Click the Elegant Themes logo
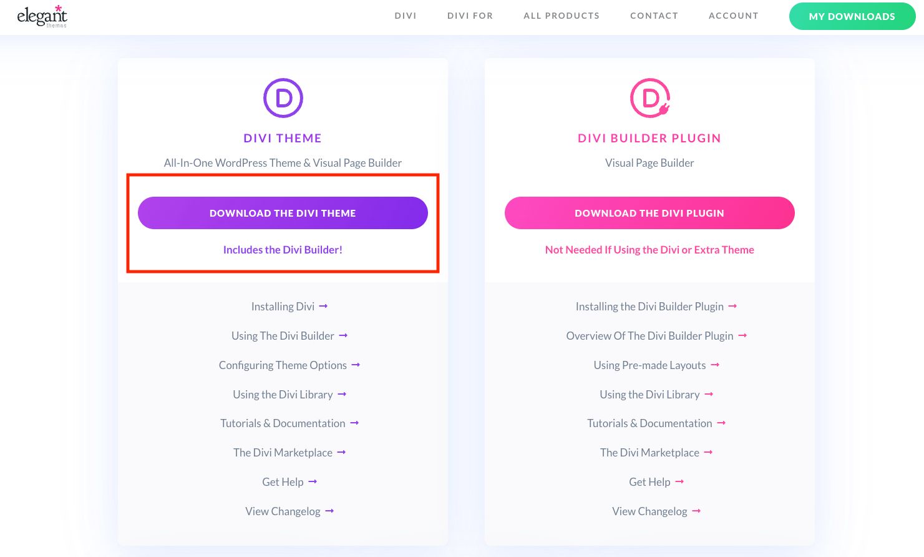 tap(42, 17)
